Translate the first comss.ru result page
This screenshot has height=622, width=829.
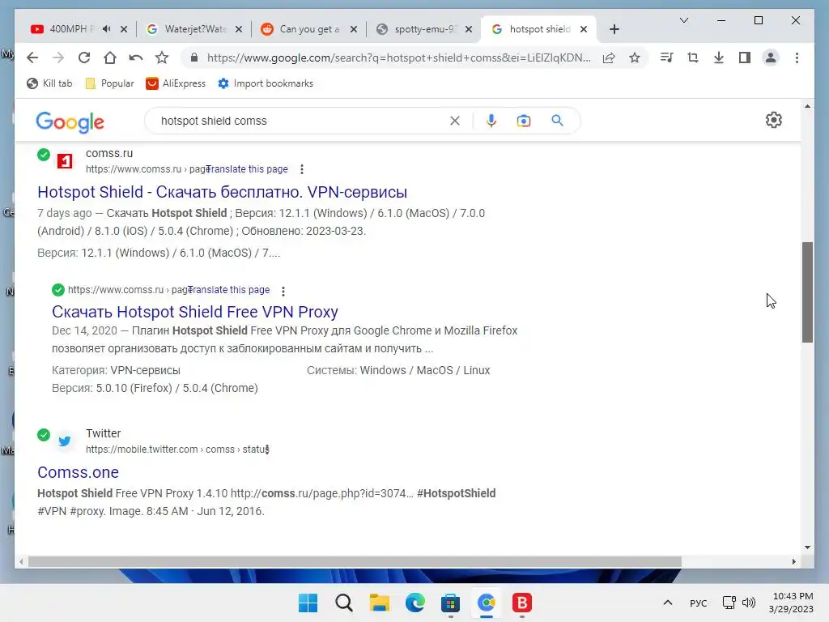[248, 169]
